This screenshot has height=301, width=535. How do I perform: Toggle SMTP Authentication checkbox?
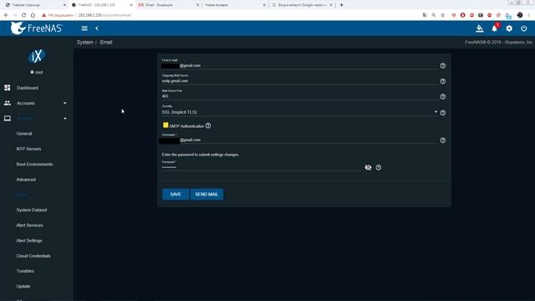[166, 125]
